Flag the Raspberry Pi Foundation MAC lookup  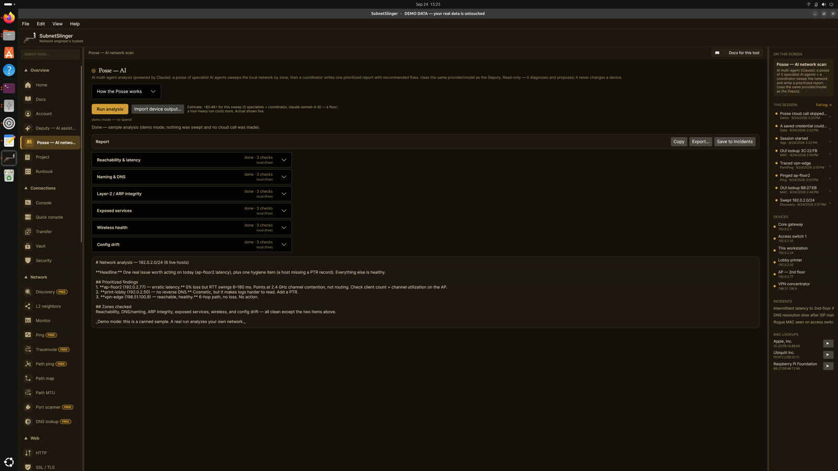pyautogui.click(x=828, y=366)
